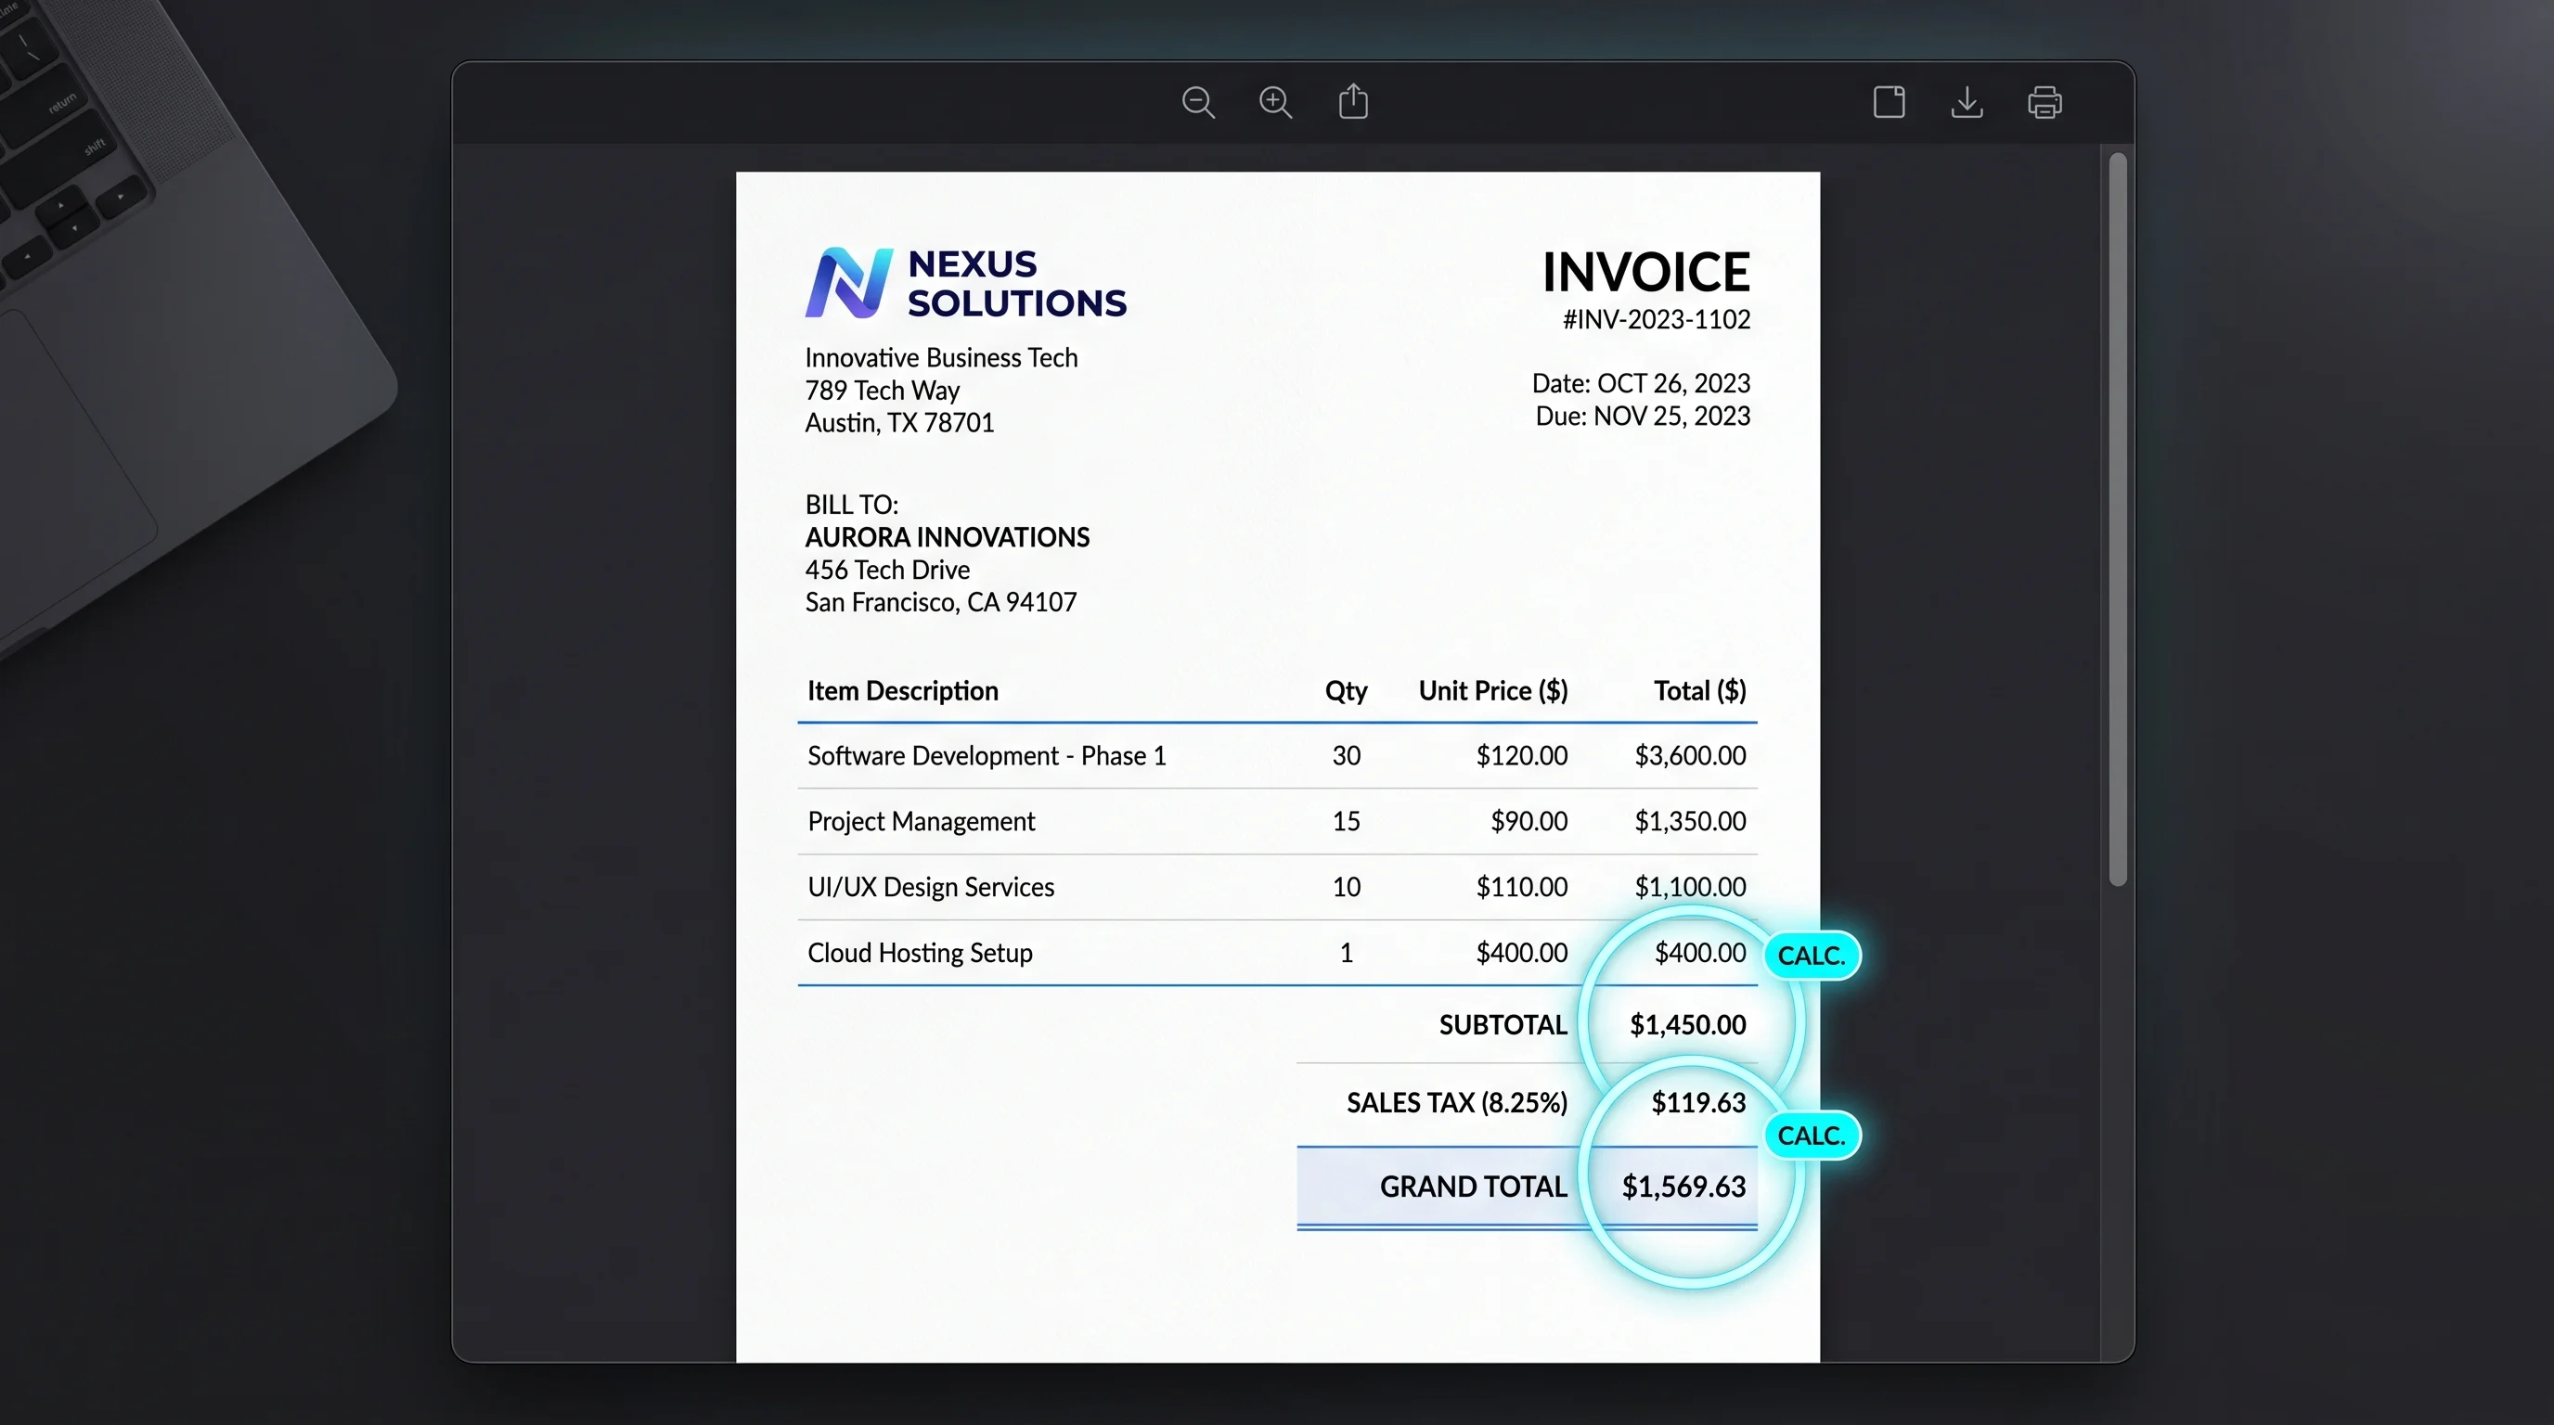Click the $119.63 tax amount

(x=1698, y=1103)
